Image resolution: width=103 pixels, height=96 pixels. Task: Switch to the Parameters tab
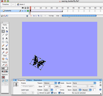(38, 80)
